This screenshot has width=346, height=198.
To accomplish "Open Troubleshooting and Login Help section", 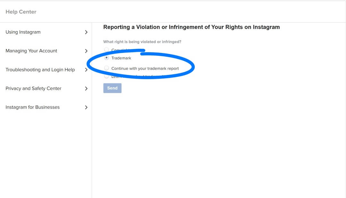I will (x=40, y=70).
